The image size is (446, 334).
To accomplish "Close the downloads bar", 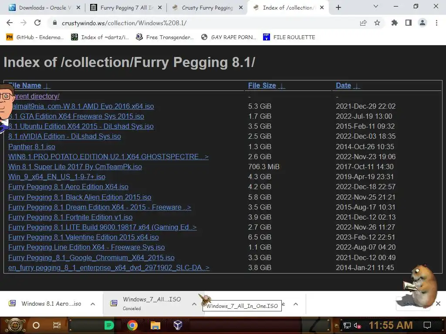I will pyautogui.click(x=438, y=304).
